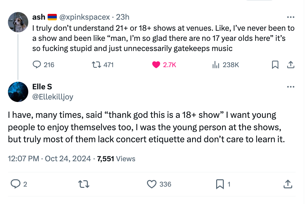This screenshot has width=306, height=204.
Task: Open Elle S's profile avatar
Action: (18, 92)
